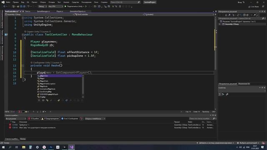Switch to the GenerationObjects.cs tab
267x150 pixels.
tap(78, 11)
